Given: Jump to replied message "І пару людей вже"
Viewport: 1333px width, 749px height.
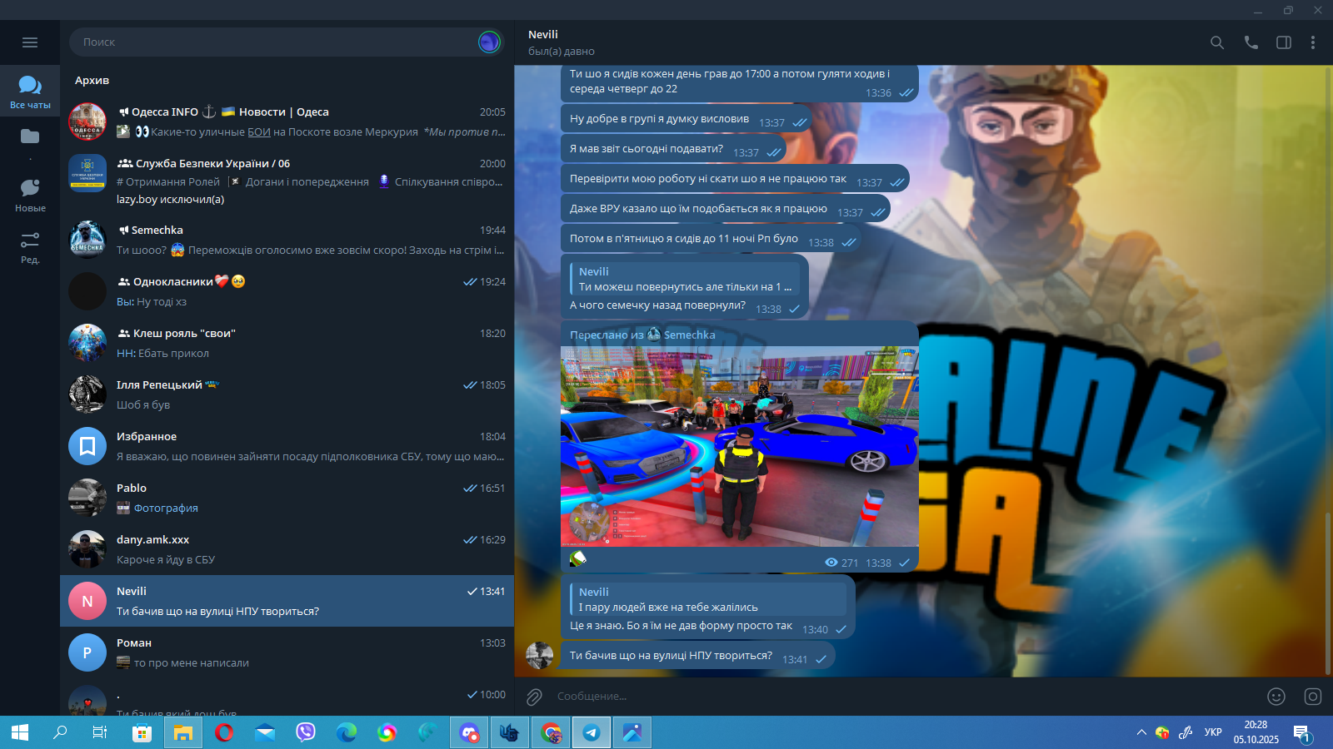Looking at the screenshot, I should coord(708,599).
